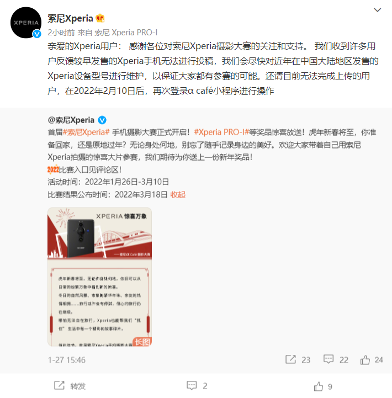This screenshot has width=392, height=398.
Task: Open the post options chevron menu
Action: click(378, 10)
